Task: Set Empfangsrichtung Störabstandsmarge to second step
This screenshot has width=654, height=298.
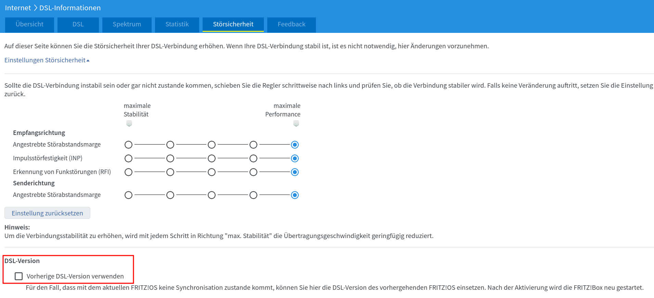Action: point(170,145)
